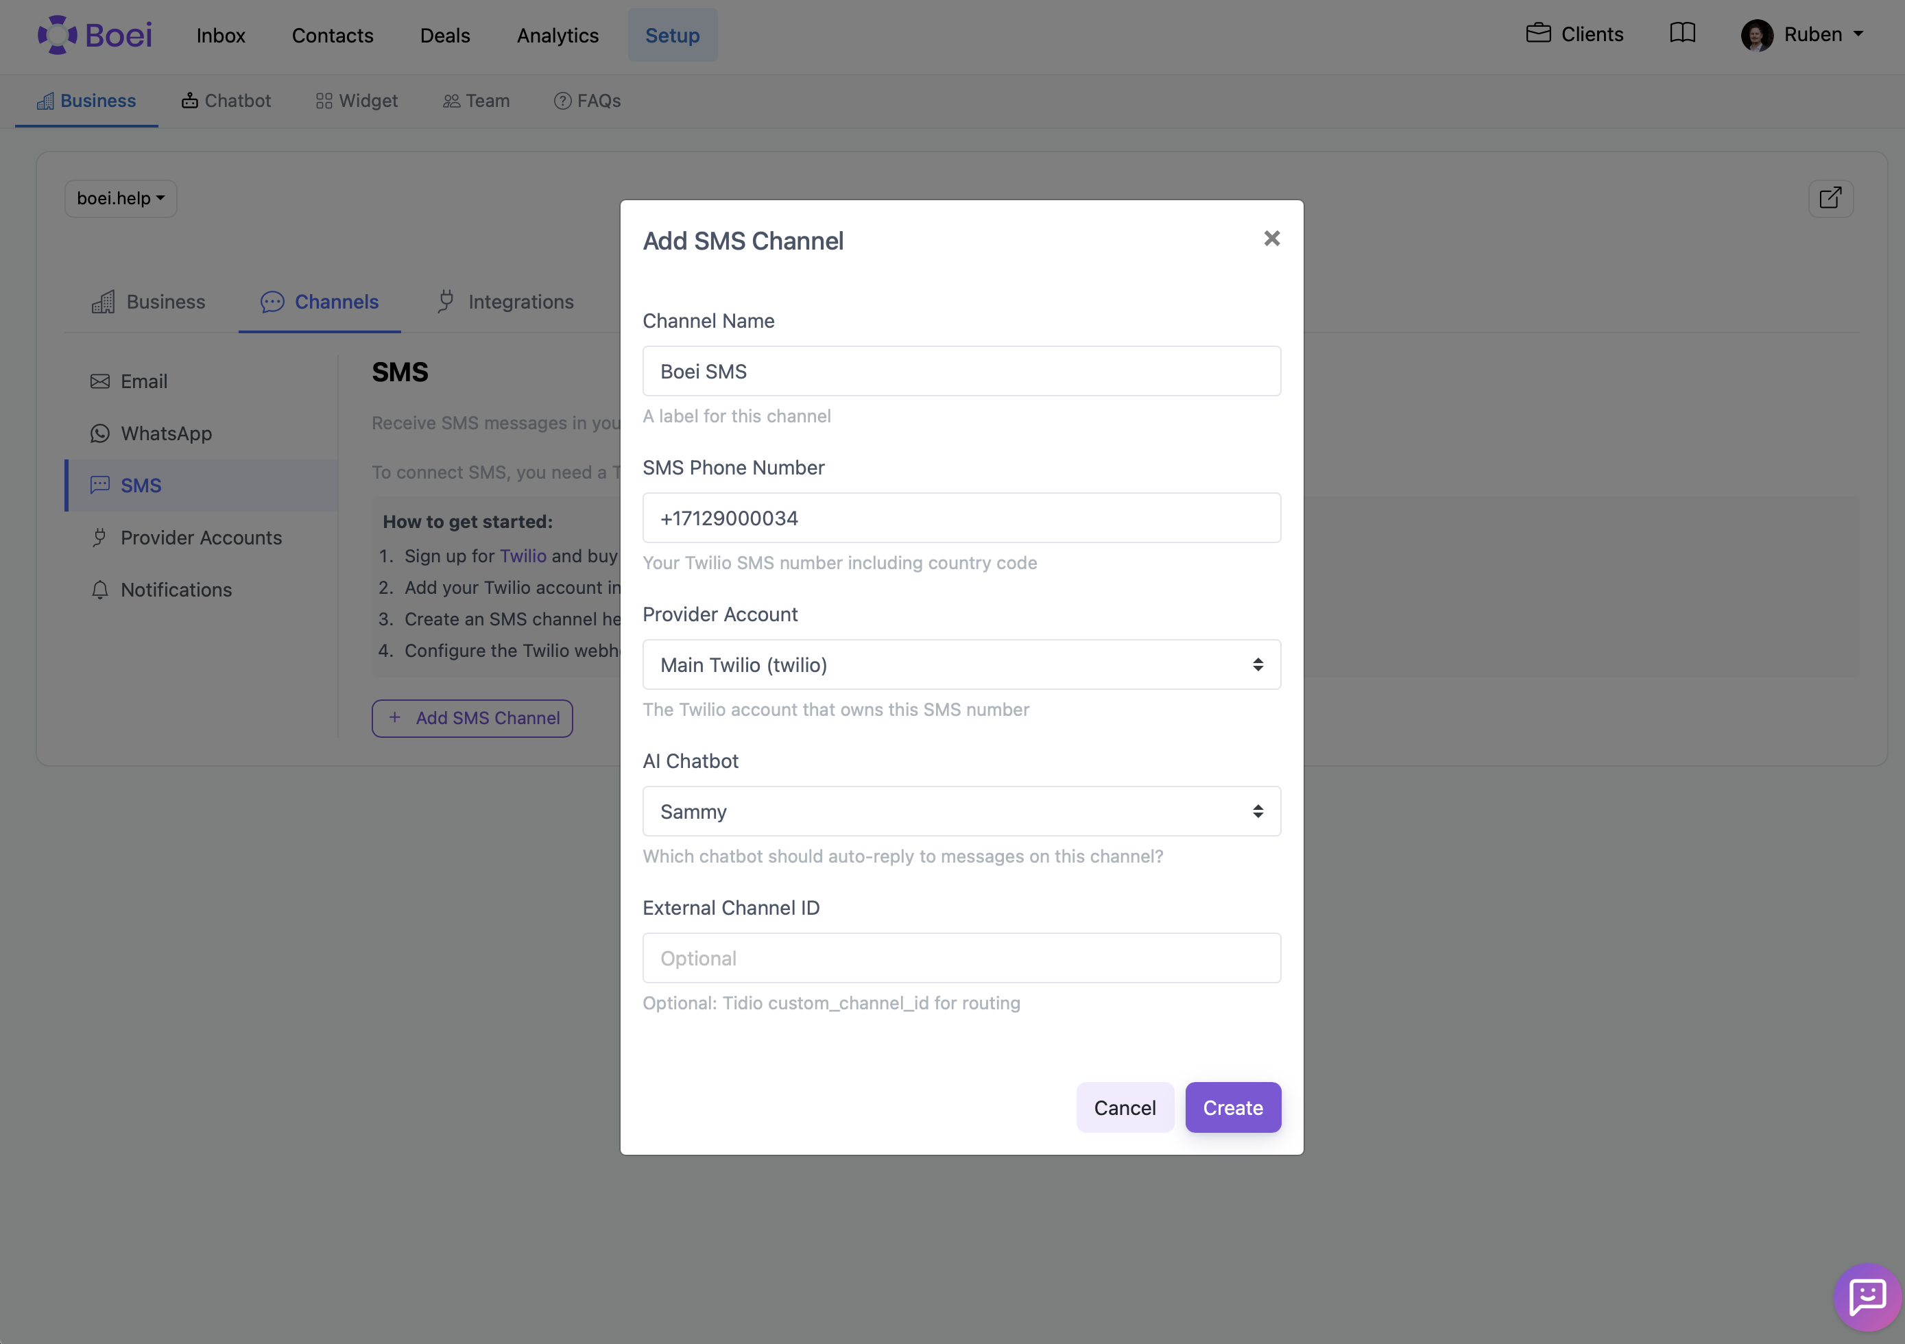Open the documentation book icon
Image resolution: width=1905 pixels, height=1344 pixels.
[x=1682, y=33]
